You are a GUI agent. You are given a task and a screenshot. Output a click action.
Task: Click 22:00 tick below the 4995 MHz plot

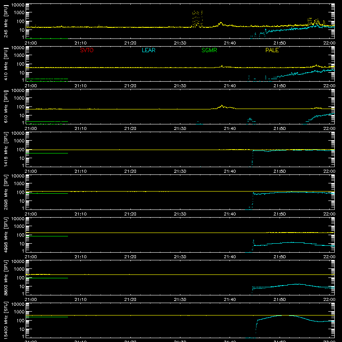(x=329, y=257)
